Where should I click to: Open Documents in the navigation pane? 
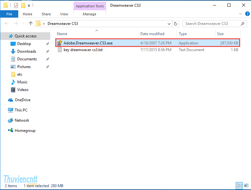pos(27,59)
